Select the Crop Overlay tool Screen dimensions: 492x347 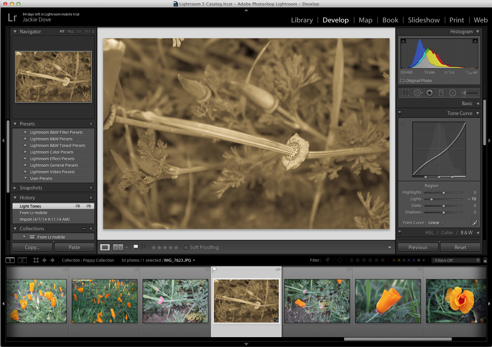coord(405,93)
